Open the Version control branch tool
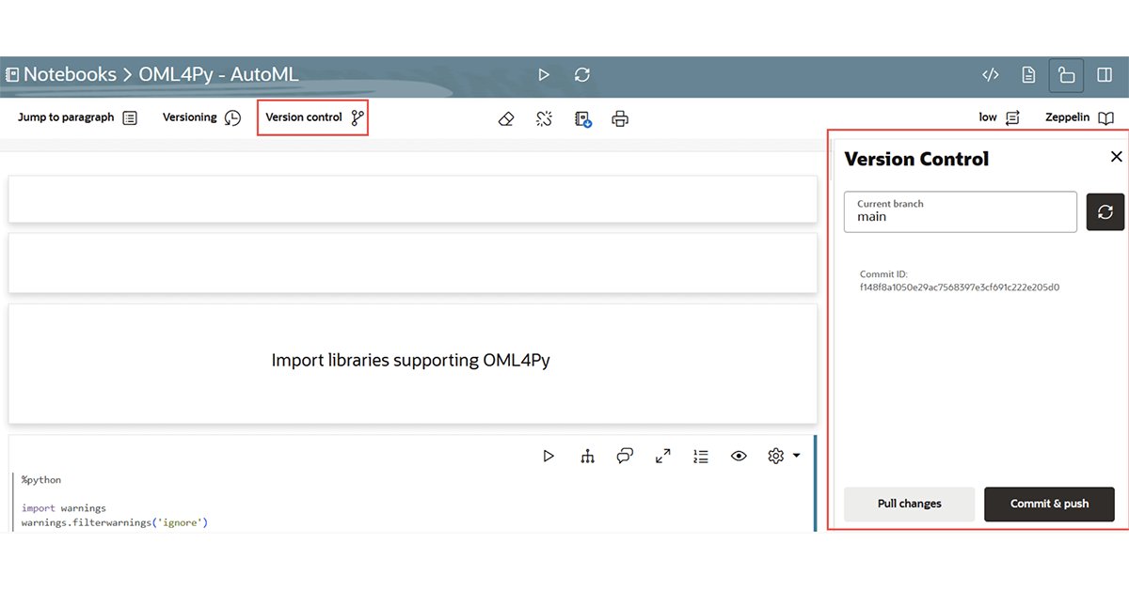The image size is (1129, 590). [x=314, y=117]
